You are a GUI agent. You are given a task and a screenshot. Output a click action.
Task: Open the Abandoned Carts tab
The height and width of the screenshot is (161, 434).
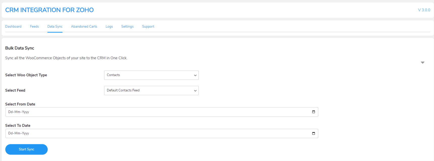(x=84, y=26)
